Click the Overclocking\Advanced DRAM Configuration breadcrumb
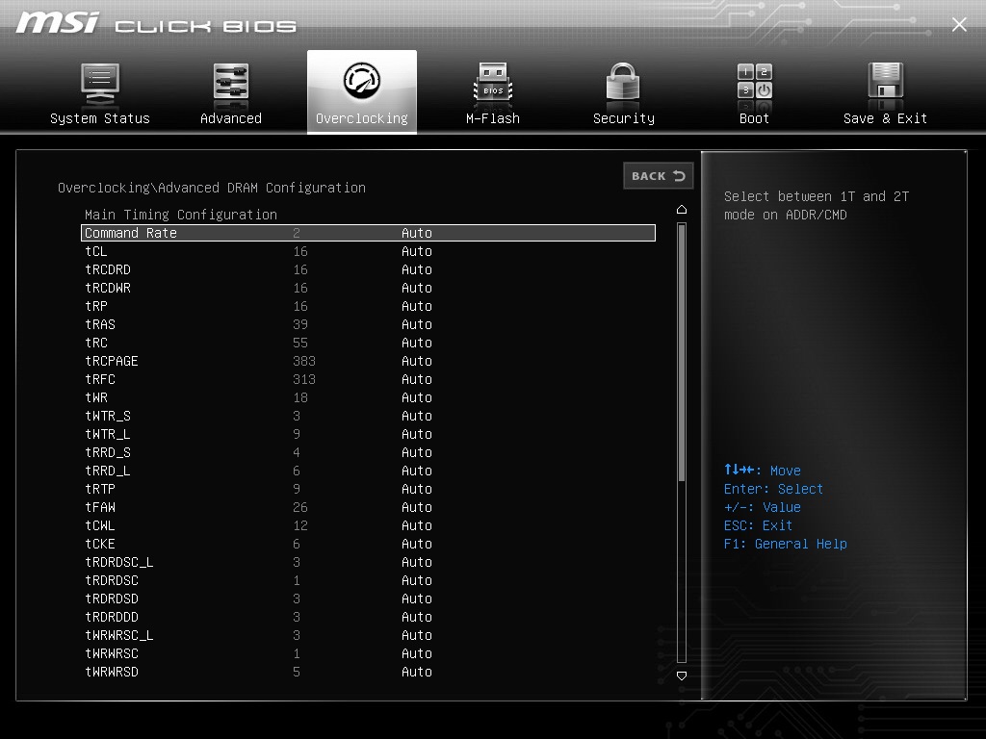Viewport: 986px width, 739px height. point(211,188)
